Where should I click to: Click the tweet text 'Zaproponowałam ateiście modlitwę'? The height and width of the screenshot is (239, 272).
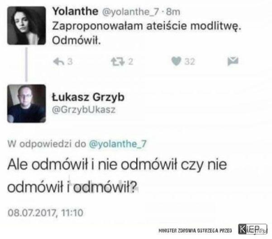[x=147, y=26]
